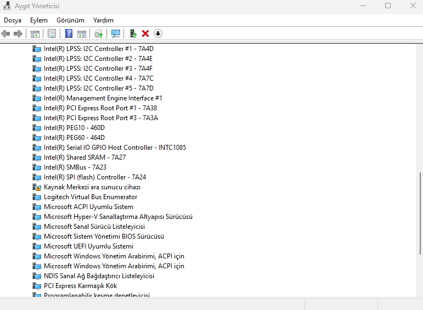Viewport: 423px width, 310px height.
Task: Close the Aygıt Yöneticisi window
Action: point(413,5)
